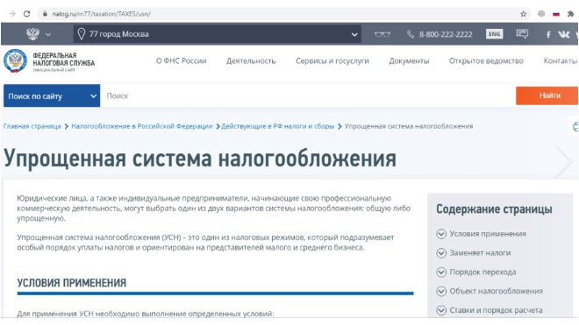Expand the chevron beside the coat of arms
The width and height of the screenshot is (579, 325).
[x=48, y=34]
